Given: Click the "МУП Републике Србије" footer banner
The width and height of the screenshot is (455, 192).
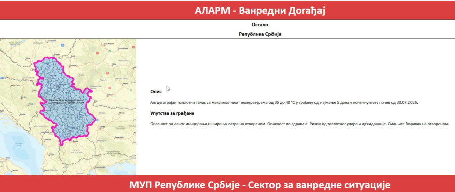Looking at the screenshot, I should pos(227,184).
